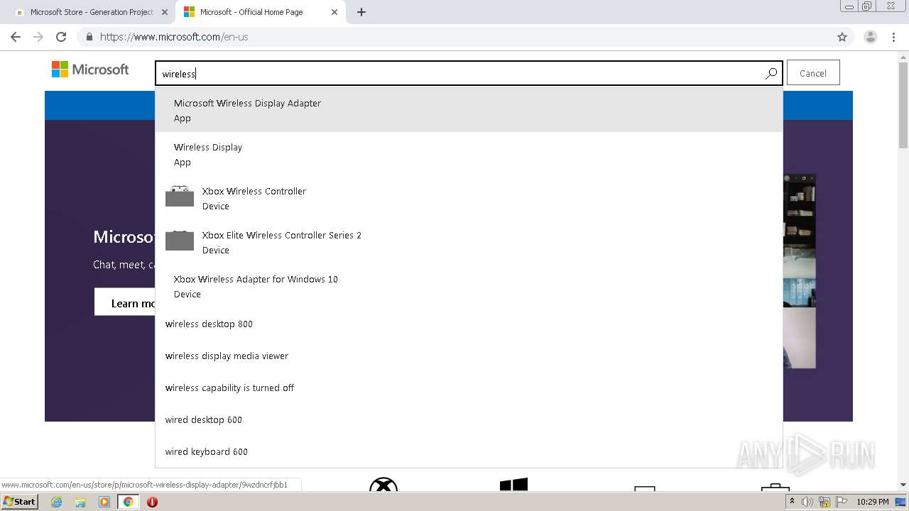Cancel the search
909x511 pixels.
pos(813,73)
